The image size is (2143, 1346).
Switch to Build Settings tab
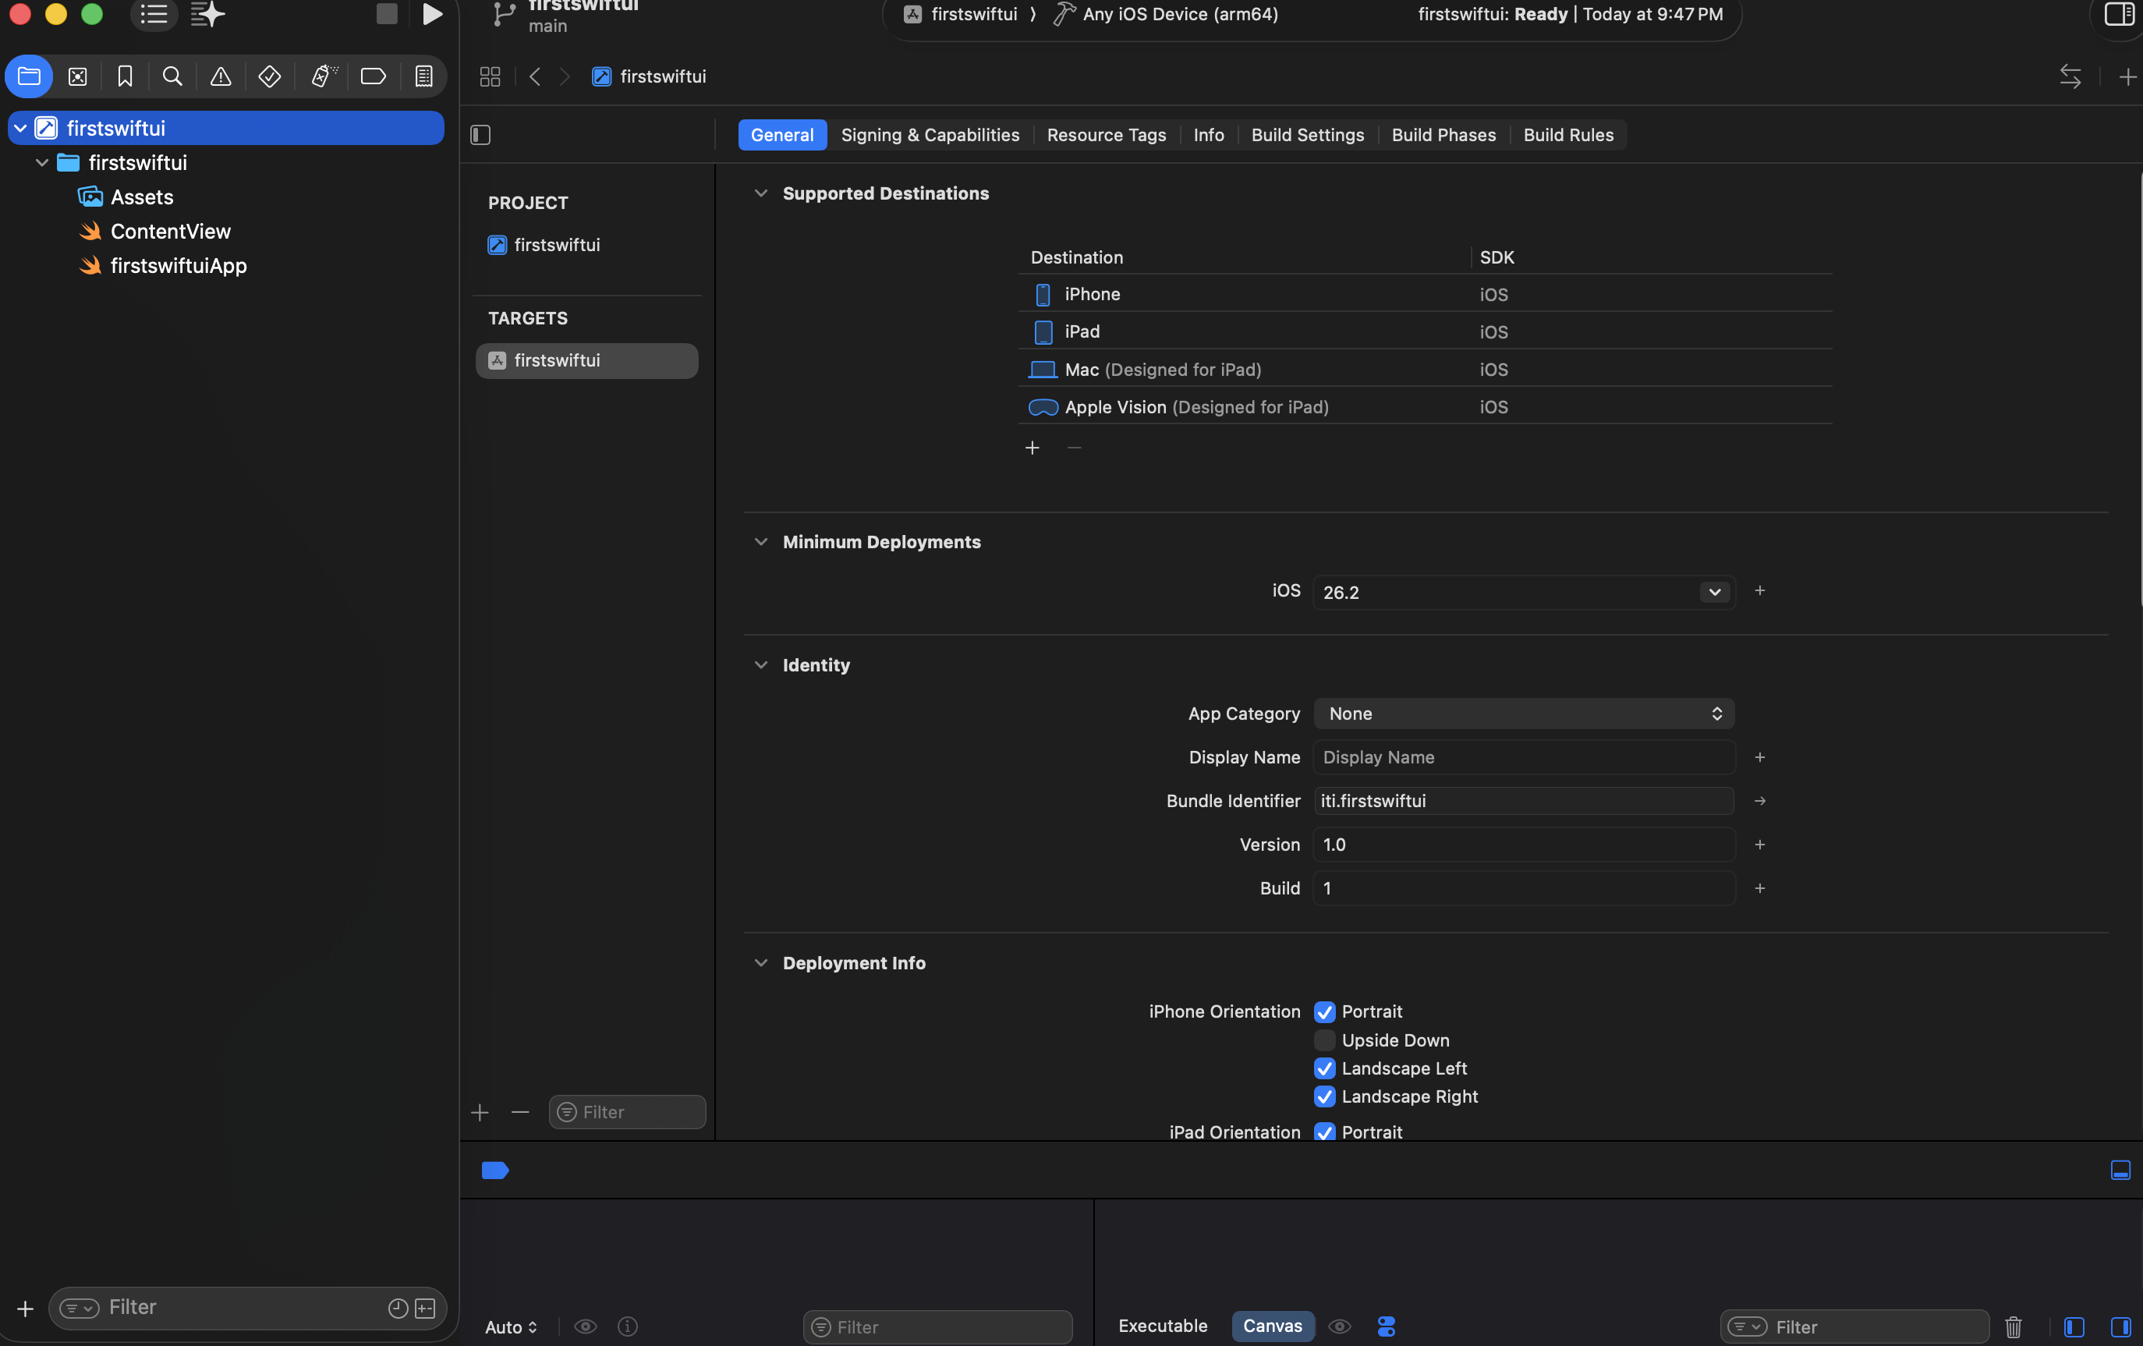point(1307,134)
